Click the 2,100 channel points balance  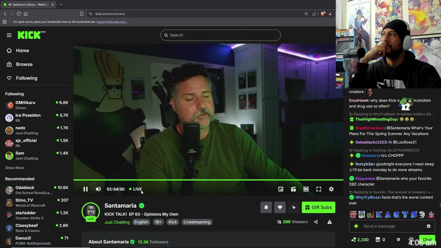coord(360,240)
